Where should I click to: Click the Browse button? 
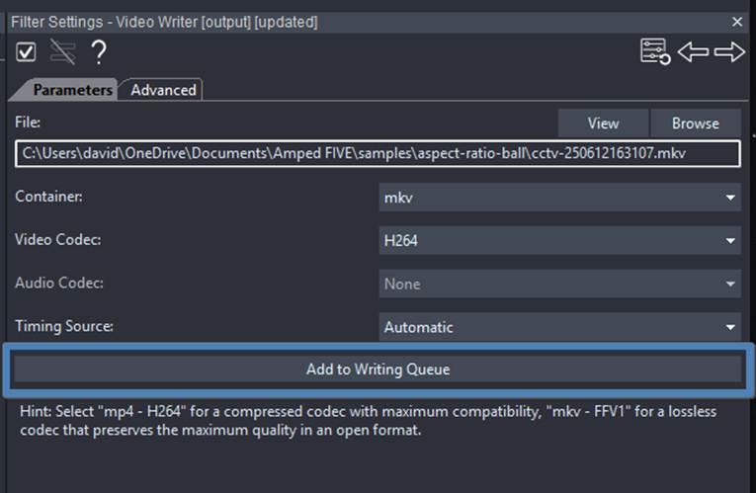click(696, 123)
